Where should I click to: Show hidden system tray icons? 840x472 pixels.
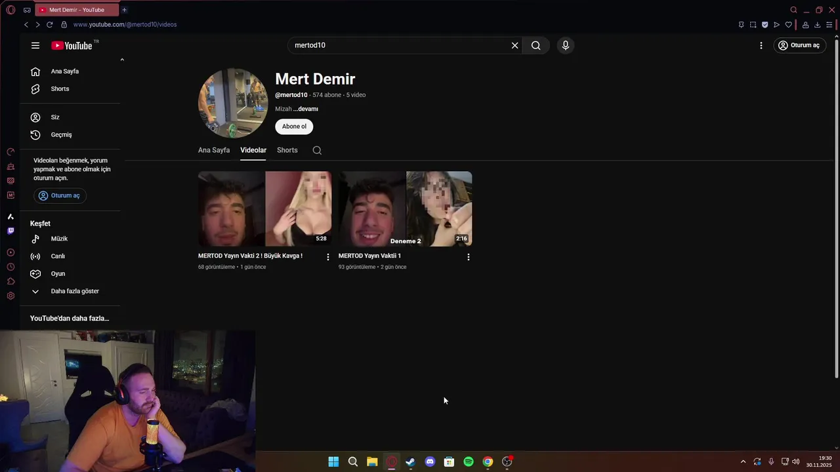(x=743, y=462)
